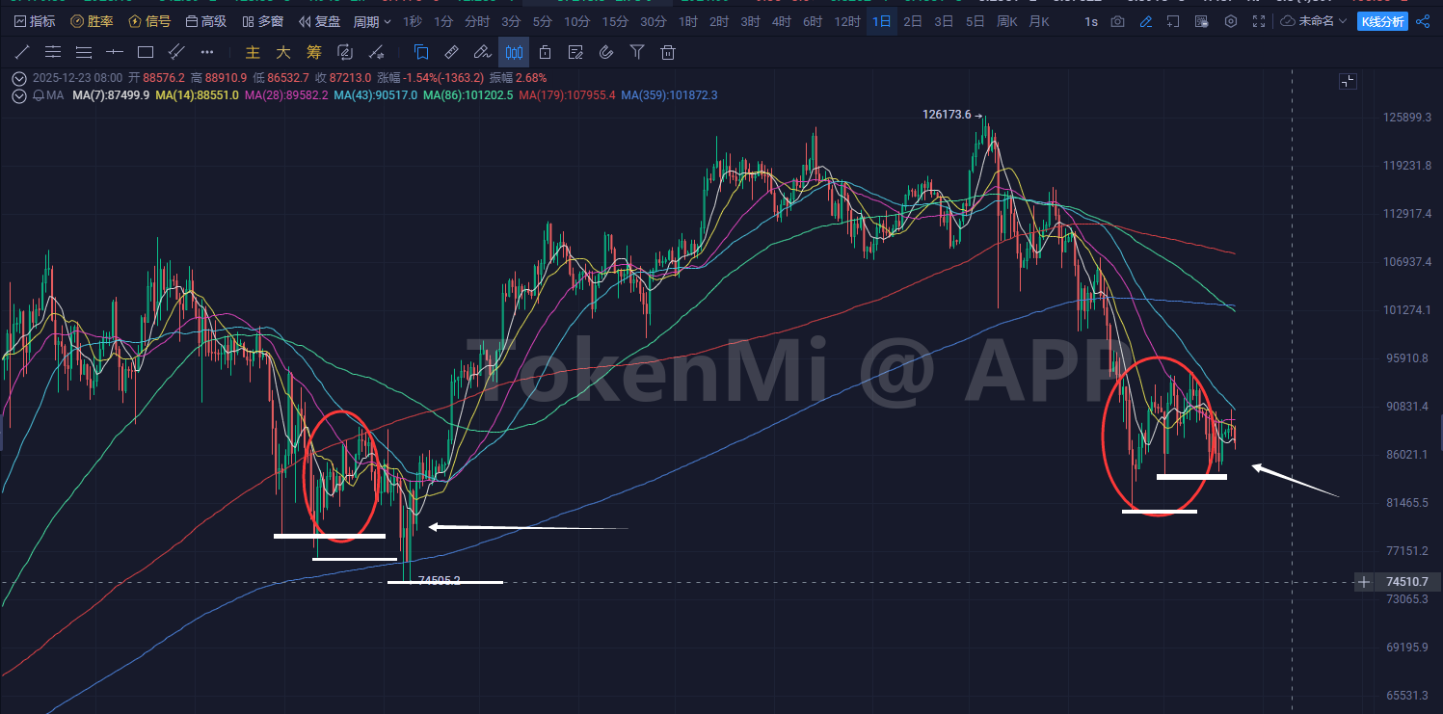Toggle the candlestick chart style button
Viewport: 1443px width, 714px height.
click(x=514, y=52)
